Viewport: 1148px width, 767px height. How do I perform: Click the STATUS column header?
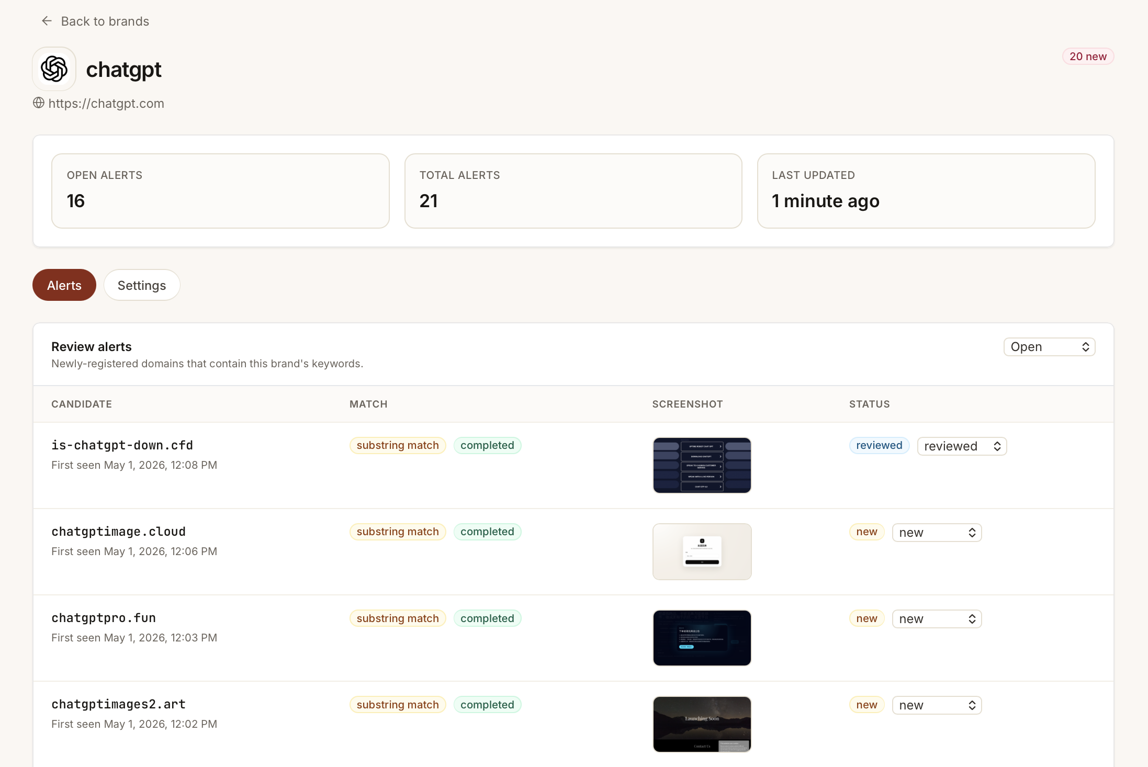pos(869,404)
